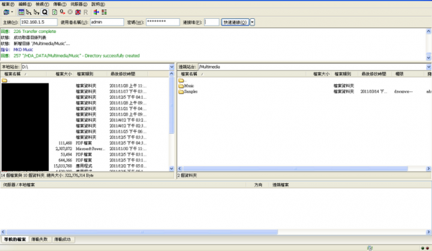This screenshot has width=432, height=251.
Task: Expand the remote site path dropdown
Action: (429, 67)
